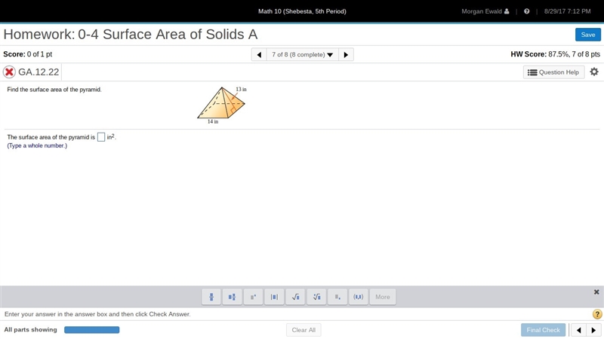The width and height of the screenshot is (604, 339).
Task: Click the HW Score text
Action: [555, 54]
